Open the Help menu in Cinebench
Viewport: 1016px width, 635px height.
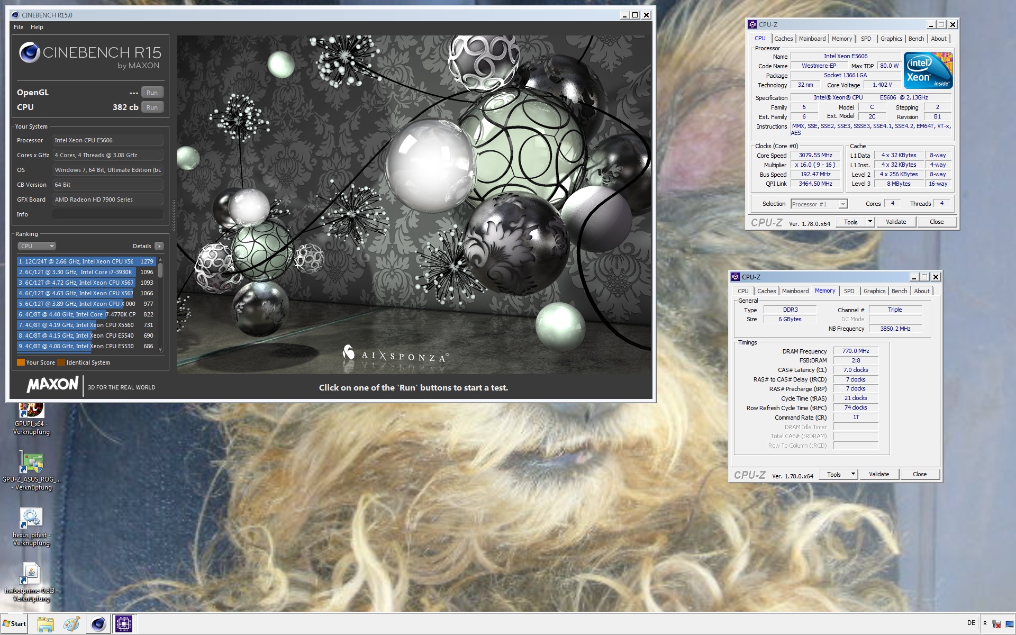pos(37,27)
